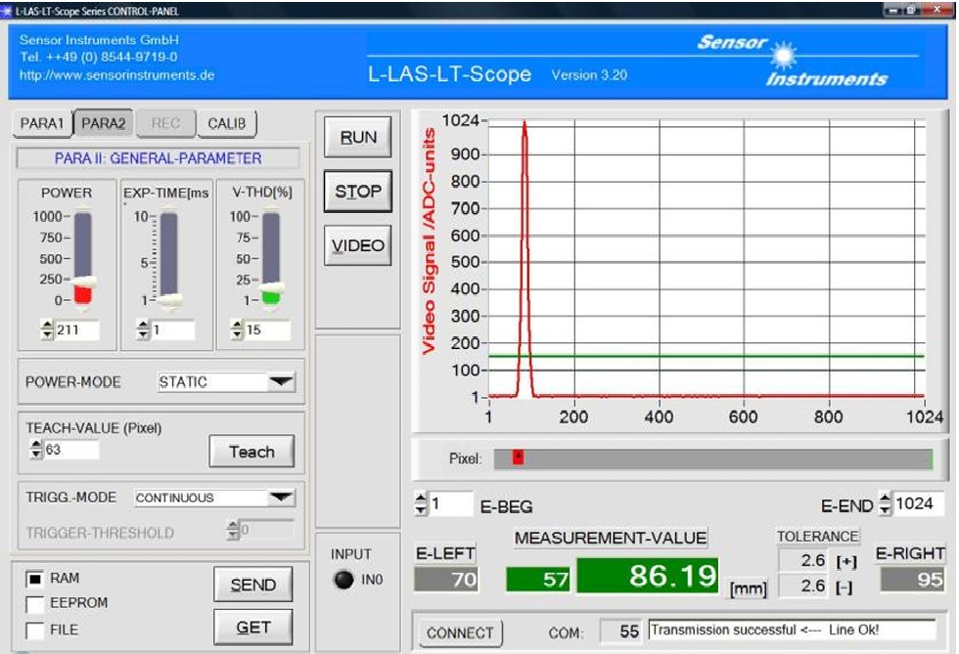Click the red peak in the video signal graph
The width and height of the screenshot is (959, 654).
click(525, 257)
